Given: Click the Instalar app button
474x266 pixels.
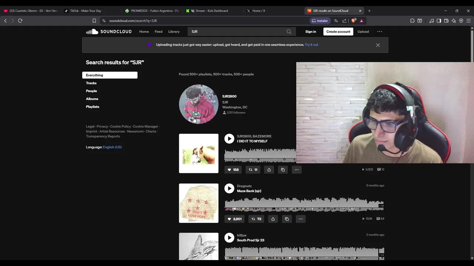Looking at the screenshot, I should click(x=320, y=21).
